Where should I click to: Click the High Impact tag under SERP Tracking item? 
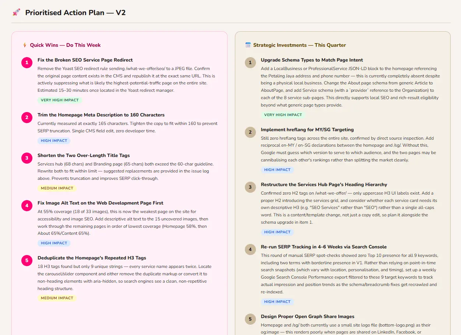[277, 301]
